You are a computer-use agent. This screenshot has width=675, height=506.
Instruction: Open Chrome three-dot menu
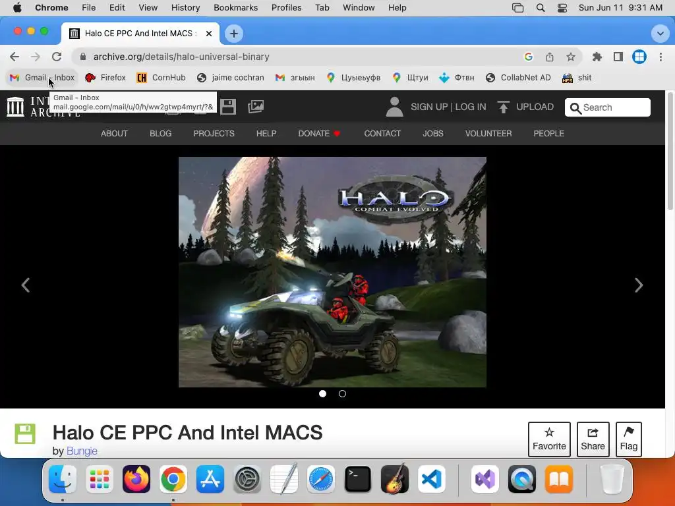pyautogui.click(x=660, y=57)
